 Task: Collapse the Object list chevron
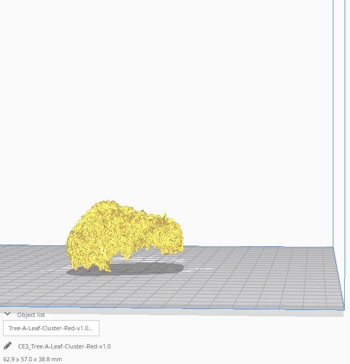[x=7, y=314]
